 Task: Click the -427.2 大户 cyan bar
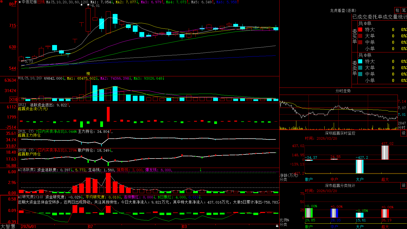click(360, 166)
